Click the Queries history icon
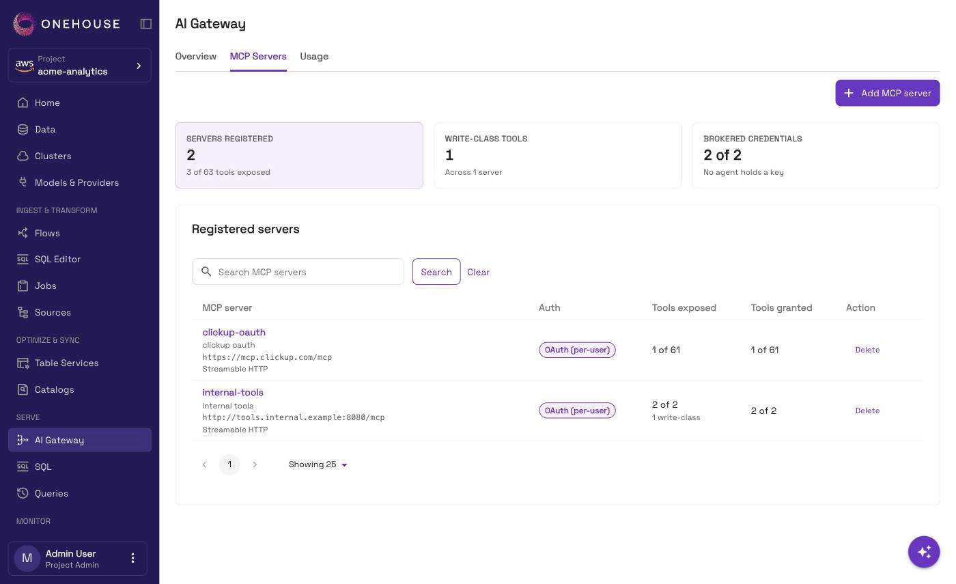The image size is (956, 584). coord(23,493)
